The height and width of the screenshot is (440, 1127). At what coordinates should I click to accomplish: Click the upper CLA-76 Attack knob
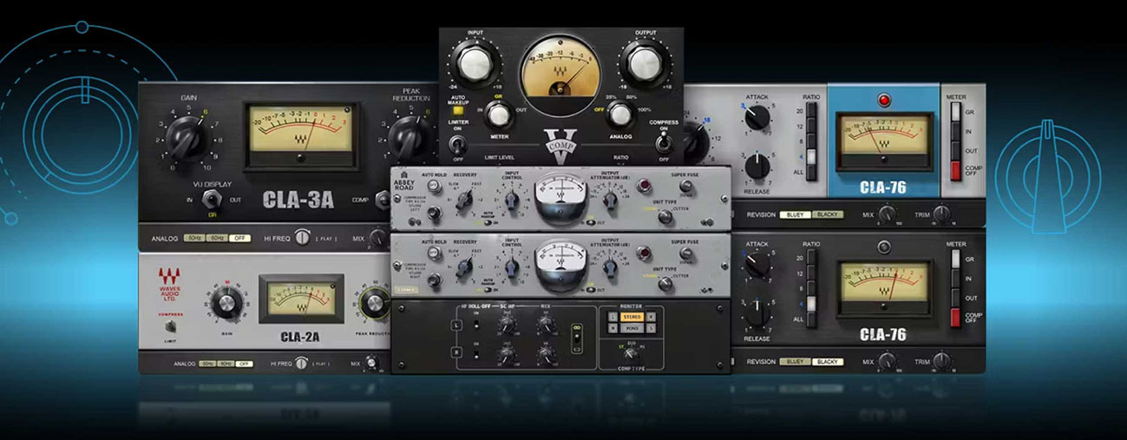757,117
